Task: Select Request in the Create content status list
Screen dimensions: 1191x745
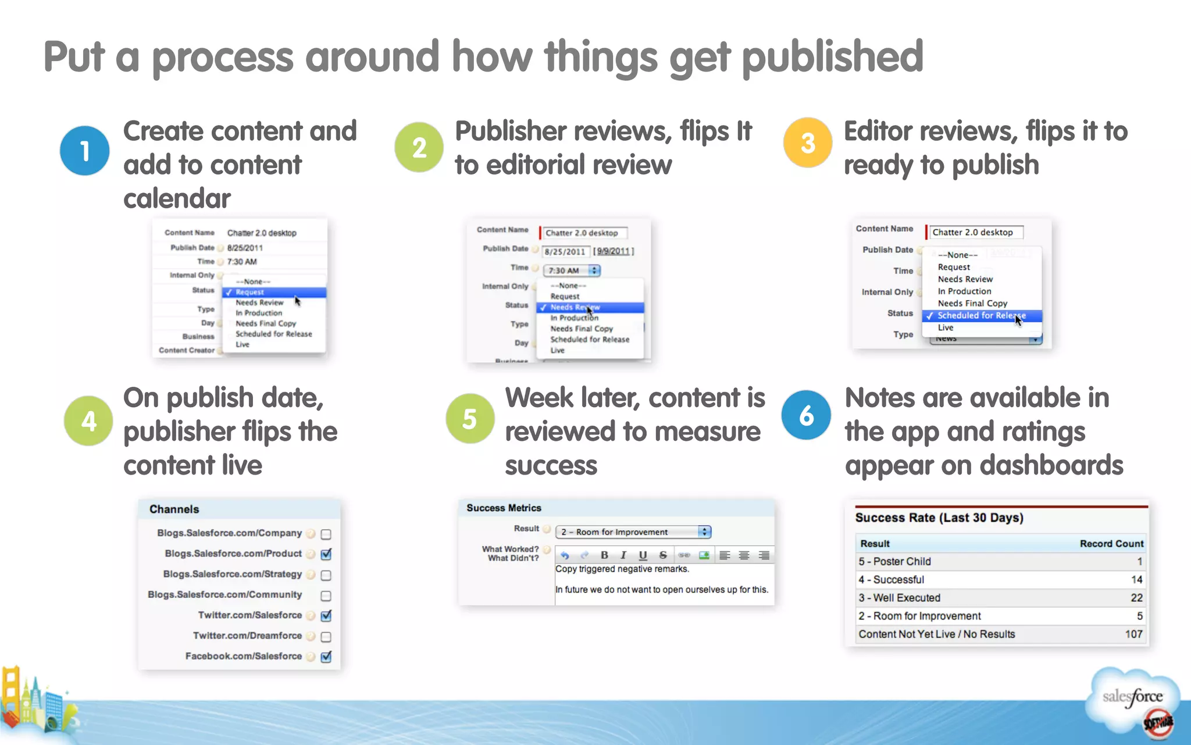Action: (x=274, y=293)
